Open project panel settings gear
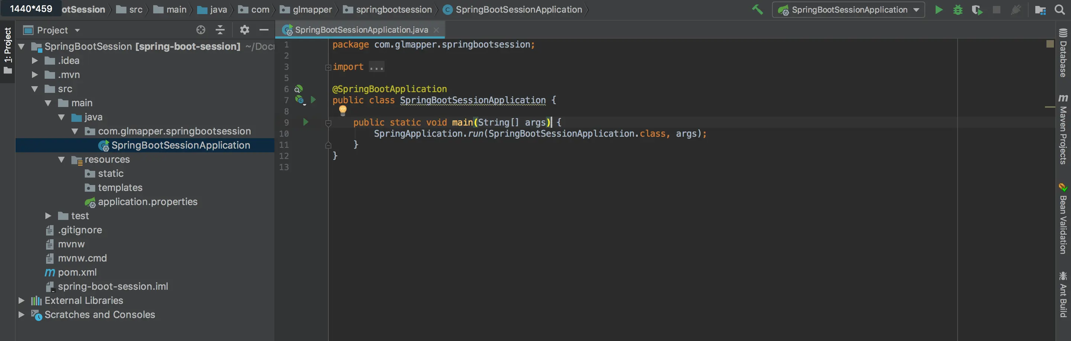The image size is (1071, 341). coord(244,29)
